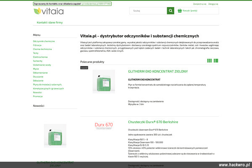252x168 pixels.
Task: Click the Nowości sidebar heading
Action: pyautogui.click(x=39, y=106)
